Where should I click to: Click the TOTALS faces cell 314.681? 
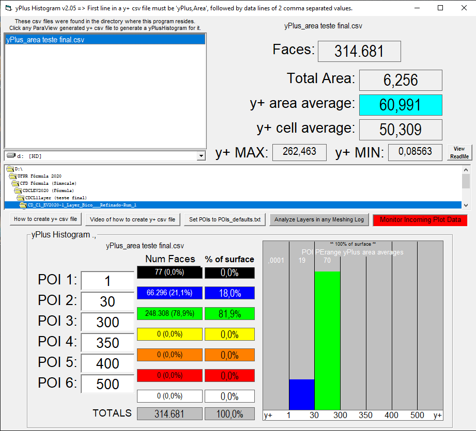(170, 414)
